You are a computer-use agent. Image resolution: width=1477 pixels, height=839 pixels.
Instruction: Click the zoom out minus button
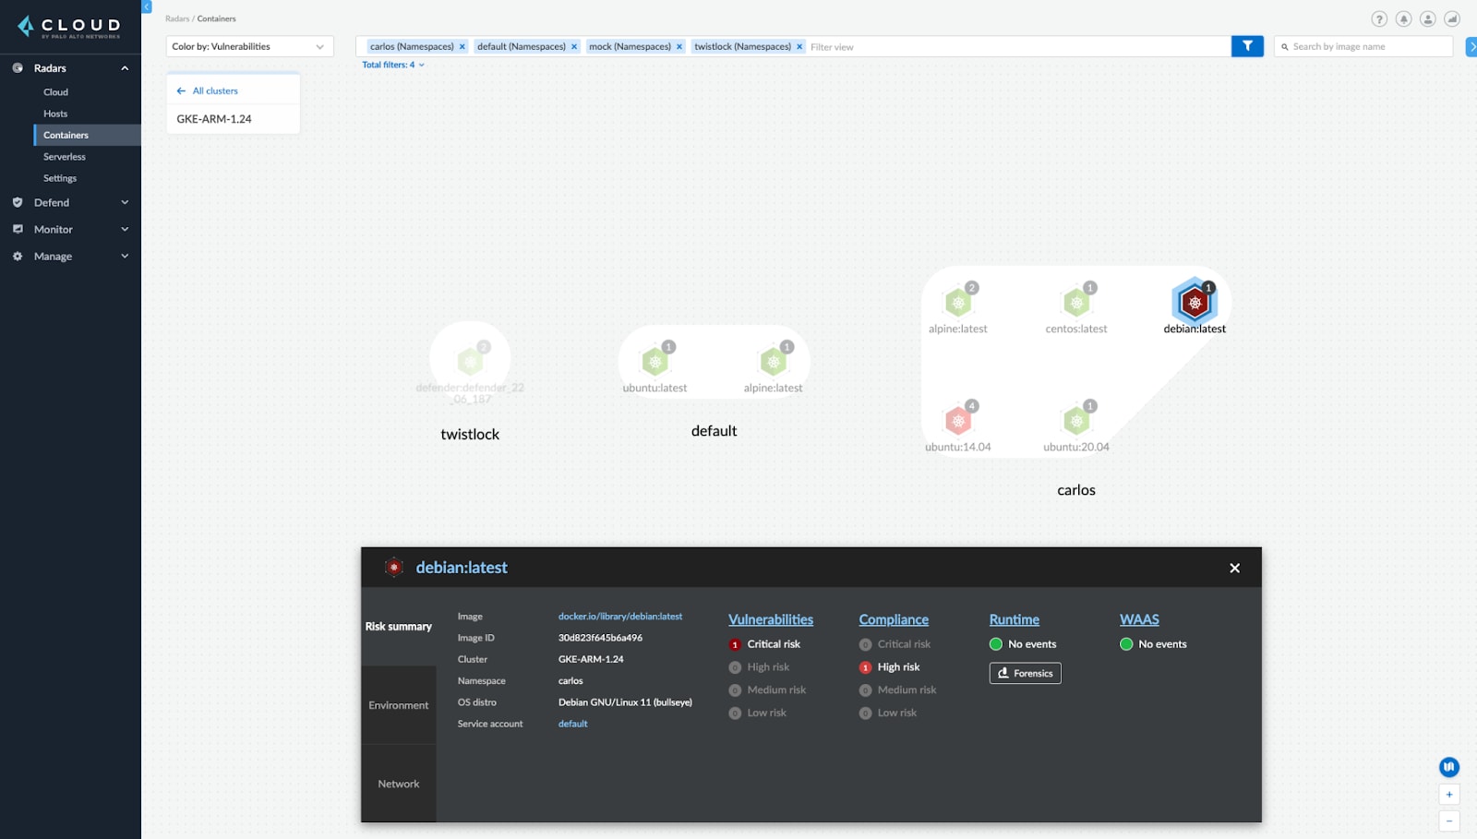1449,821
